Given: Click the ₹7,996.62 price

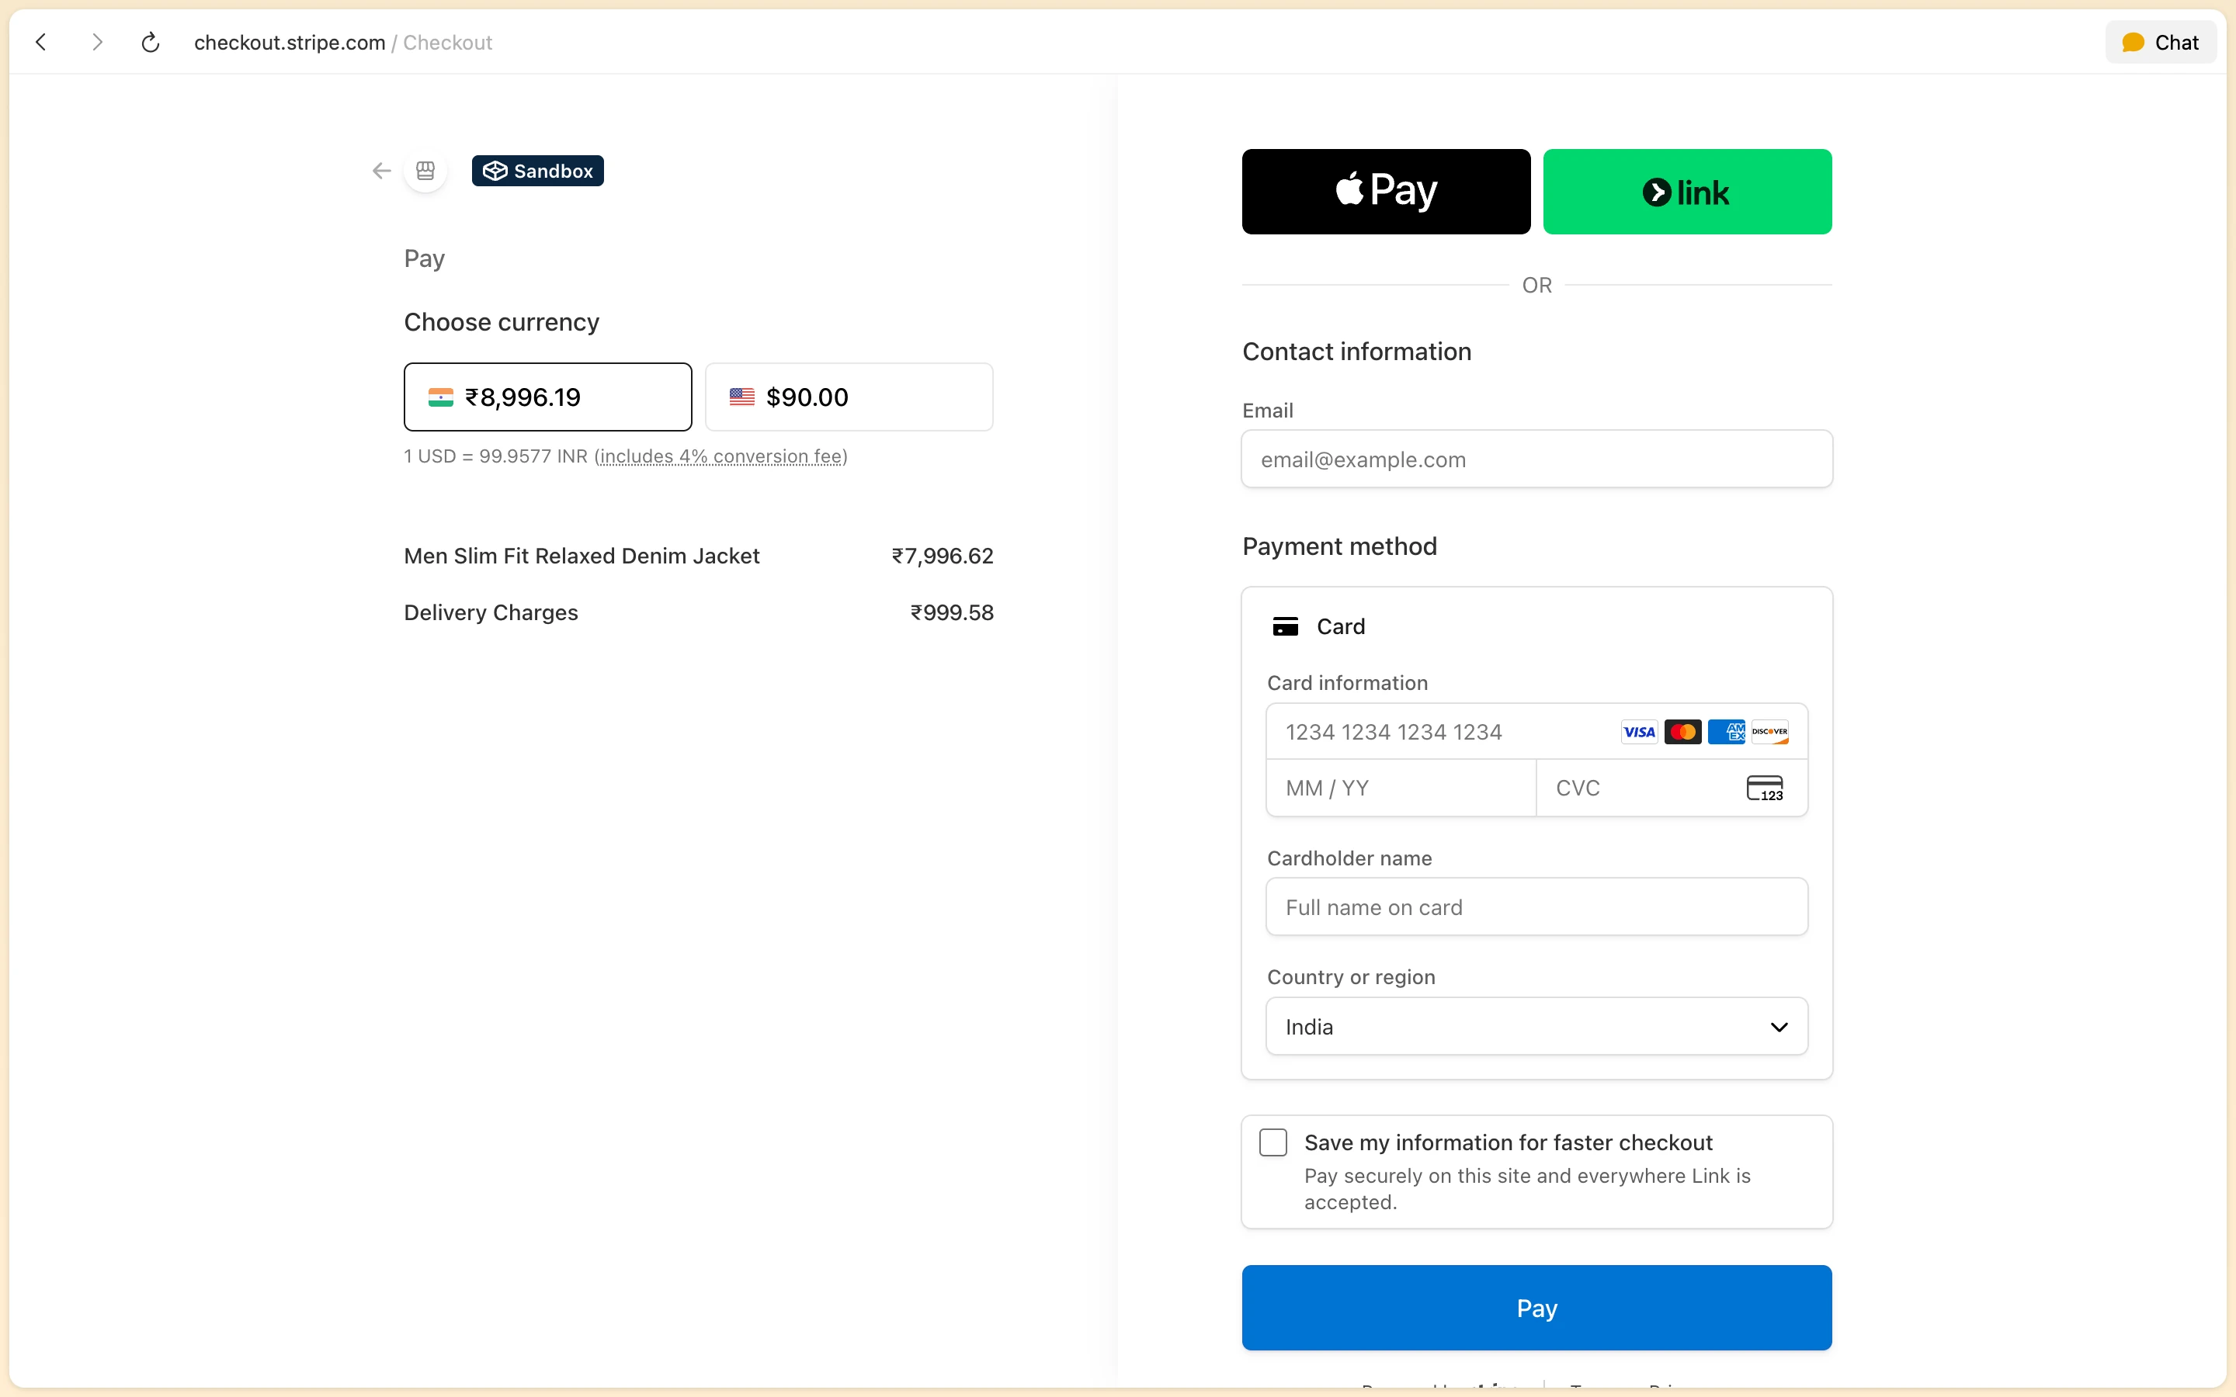Looking at the screenshot, I should (x=943, y=556).
